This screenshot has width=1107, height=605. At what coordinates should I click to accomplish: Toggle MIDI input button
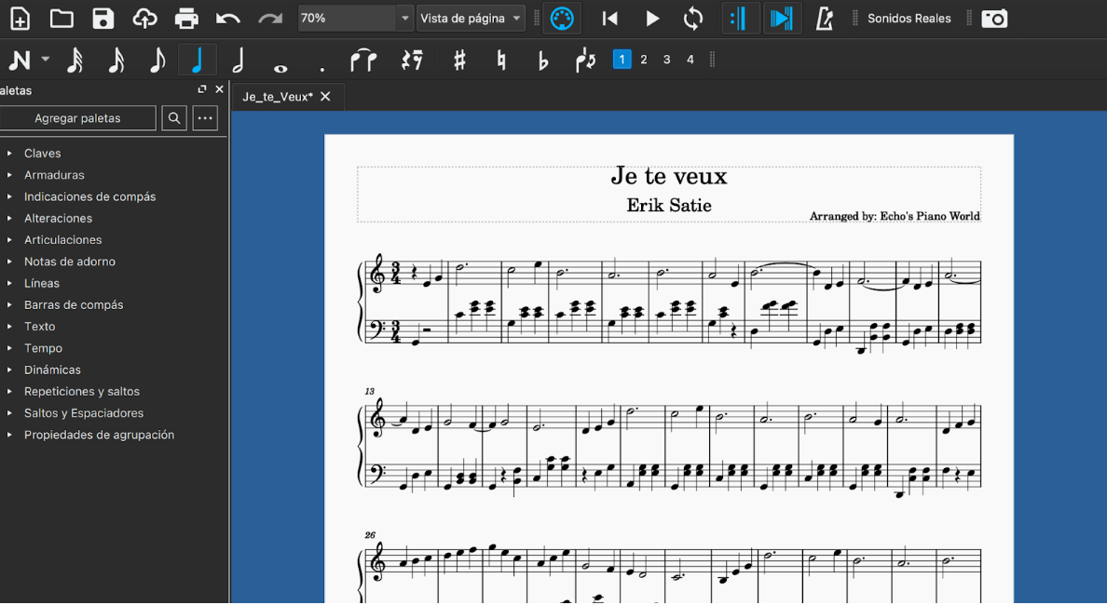pos(562,19)
